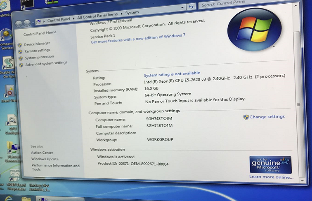
Task: Go to Control Panel Home
Action: [x=40, y=33]
